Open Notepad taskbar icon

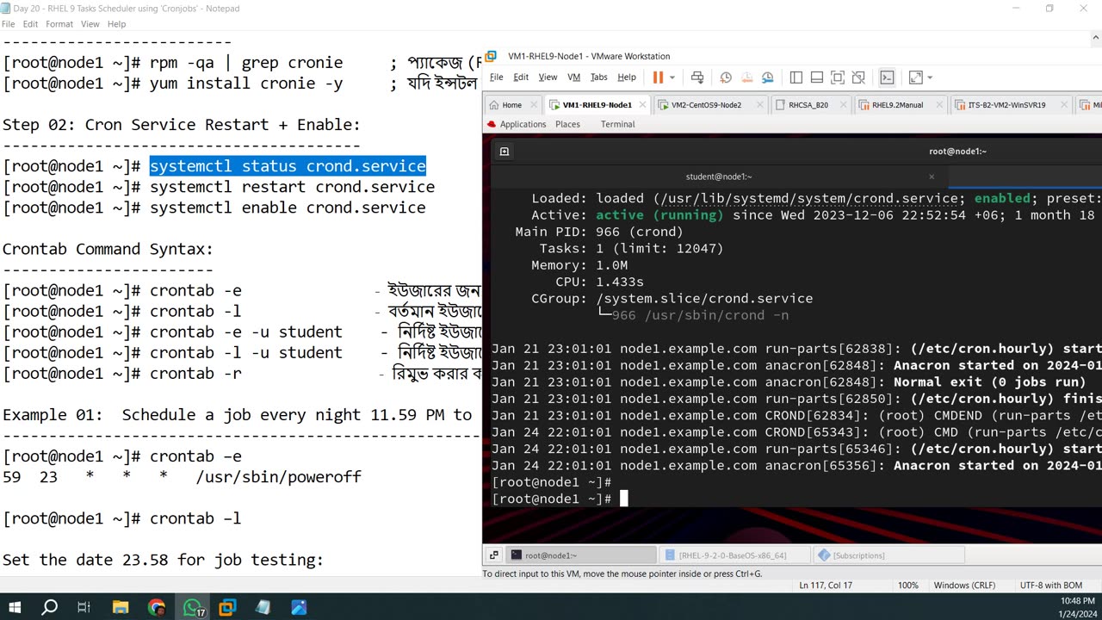click(263, 607)
